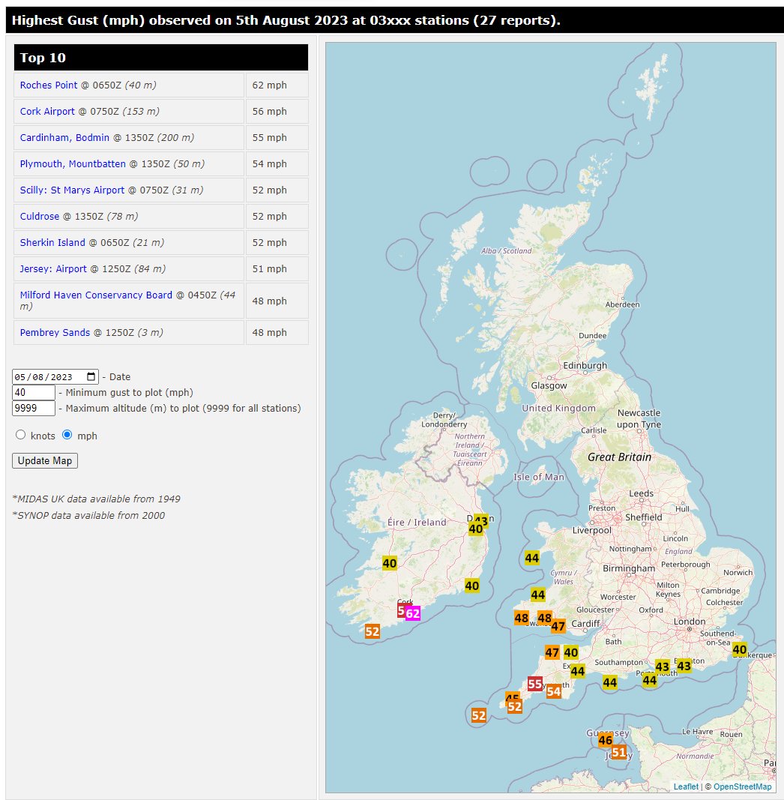Click the Leaflet attribution link
Screen dimensions: 784x800
(686, 787)
